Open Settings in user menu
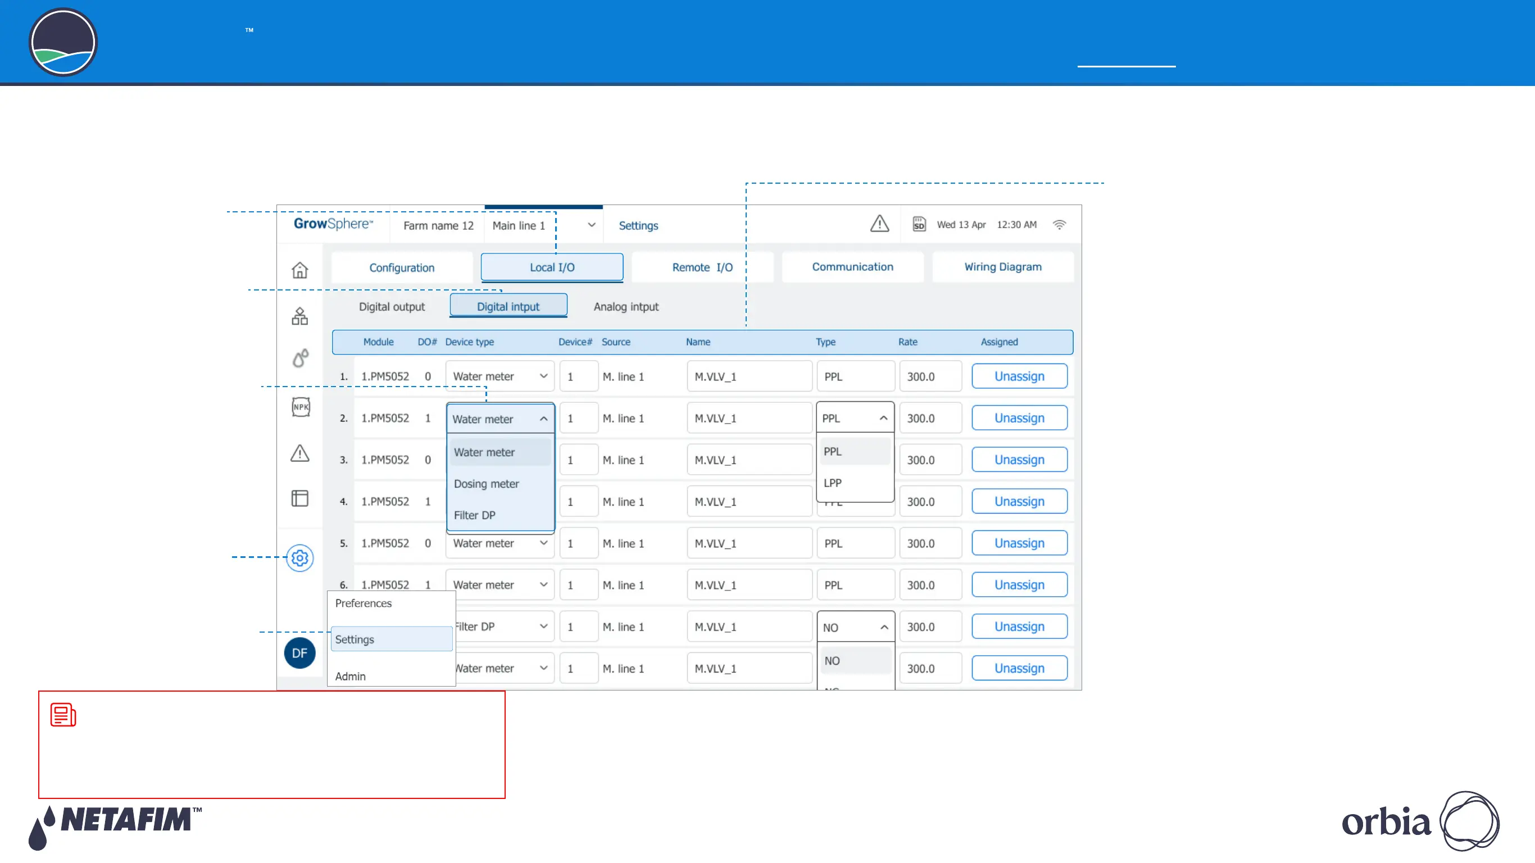This screenshot has width=1535, height=863. pyautogui.click(x=392, y=639)
